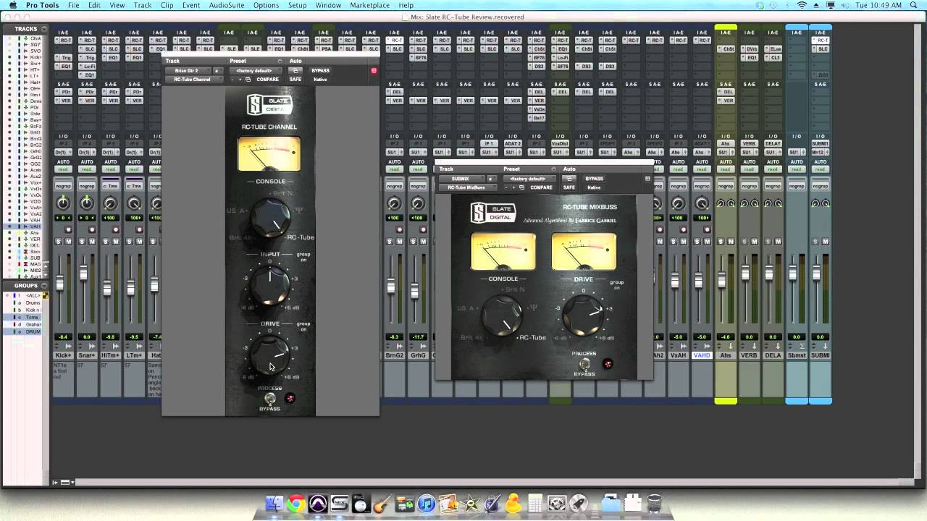Open the AudioSuite menu
The image size is (927, 521).
pos(227,5)
